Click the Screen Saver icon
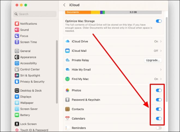The width and height of the screenshot is (180, 132). (x=17, y=109)
